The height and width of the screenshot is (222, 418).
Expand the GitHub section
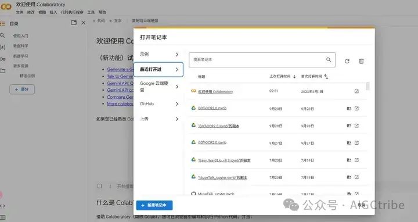point(158,104)
